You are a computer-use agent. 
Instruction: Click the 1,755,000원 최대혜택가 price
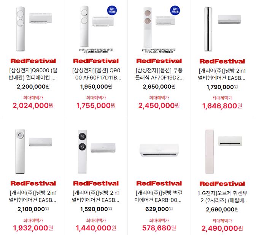pyautogui.click(x=96, y=106)
